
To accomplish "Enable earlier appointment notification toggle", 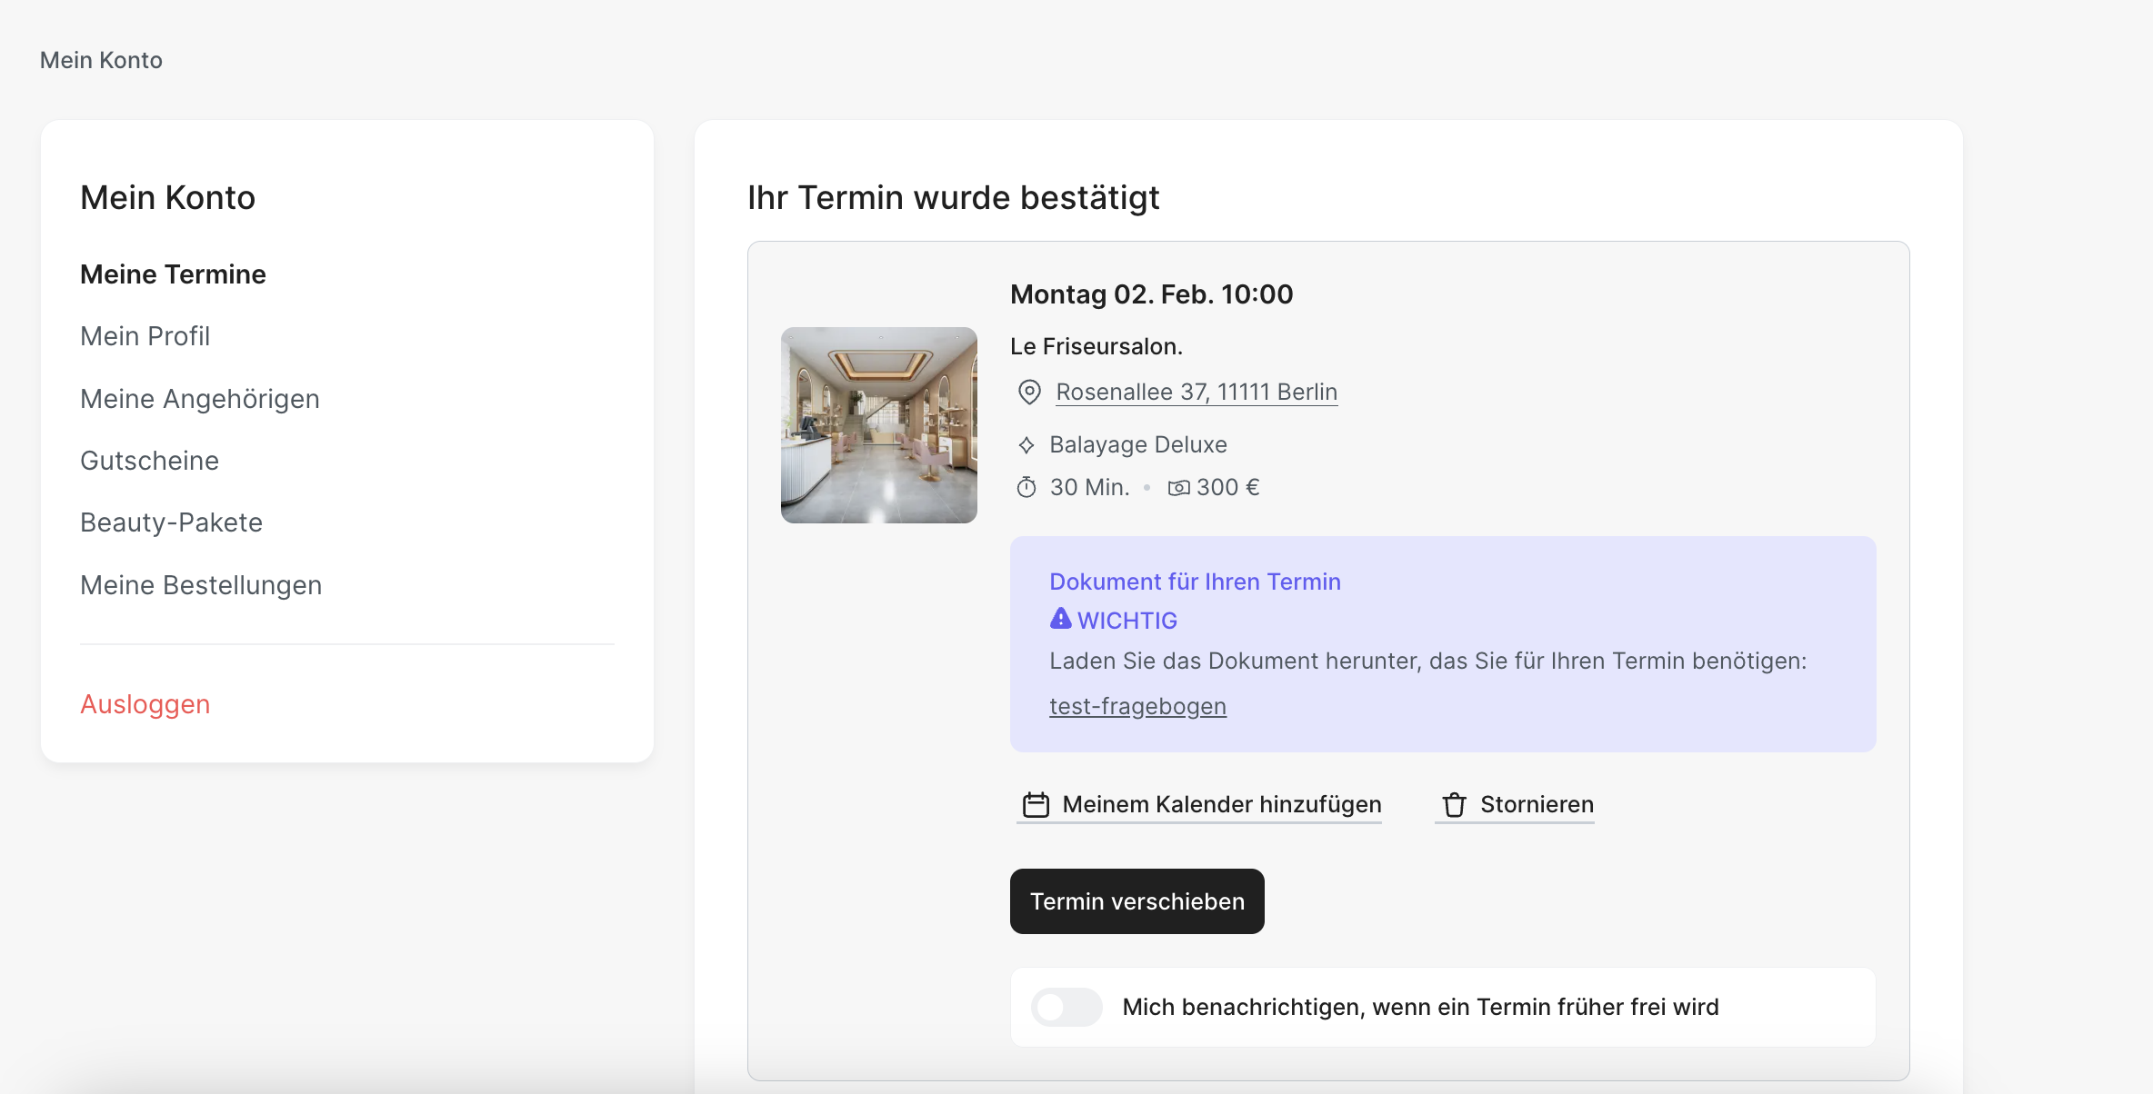I will coord(1066,1007).
